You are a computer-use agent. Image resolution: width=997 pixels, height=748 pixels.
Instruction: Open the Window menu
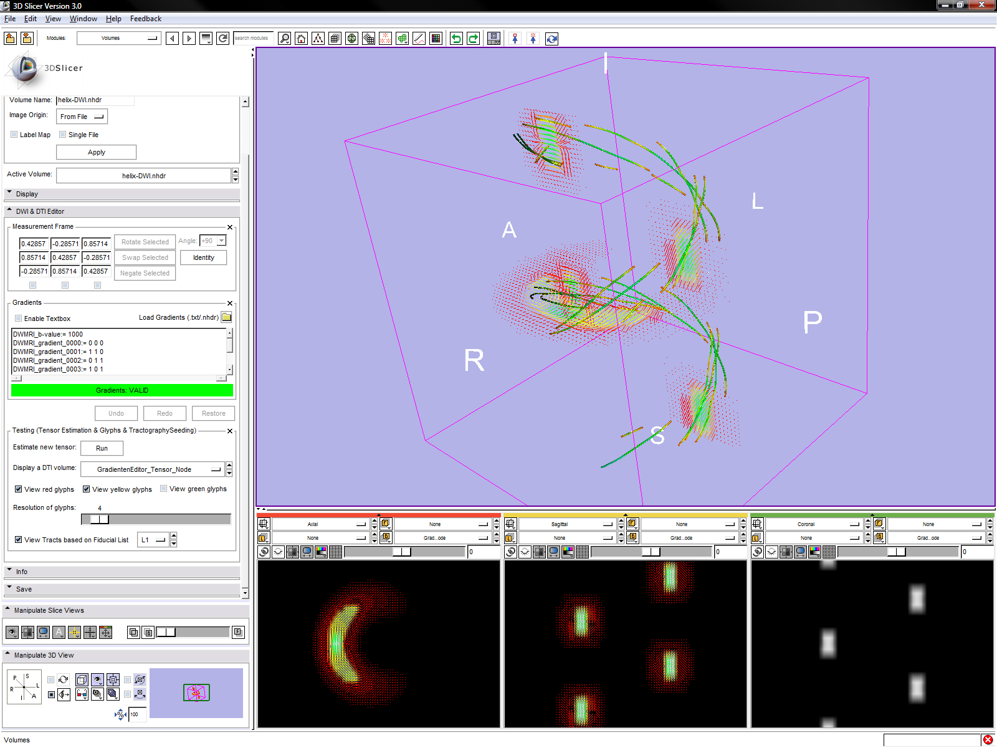(83, 19)
